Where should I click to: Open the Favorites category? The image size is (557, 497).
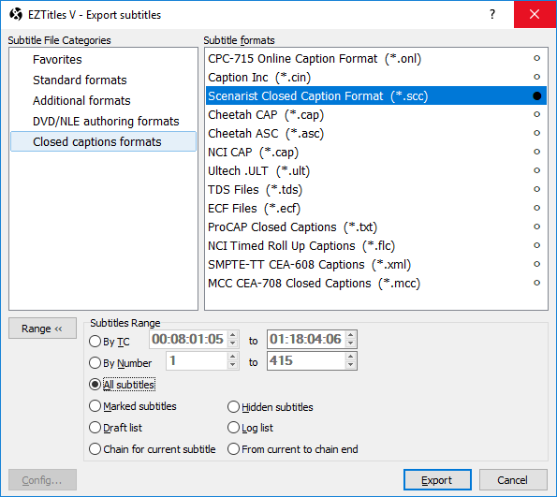click(103, 59)
